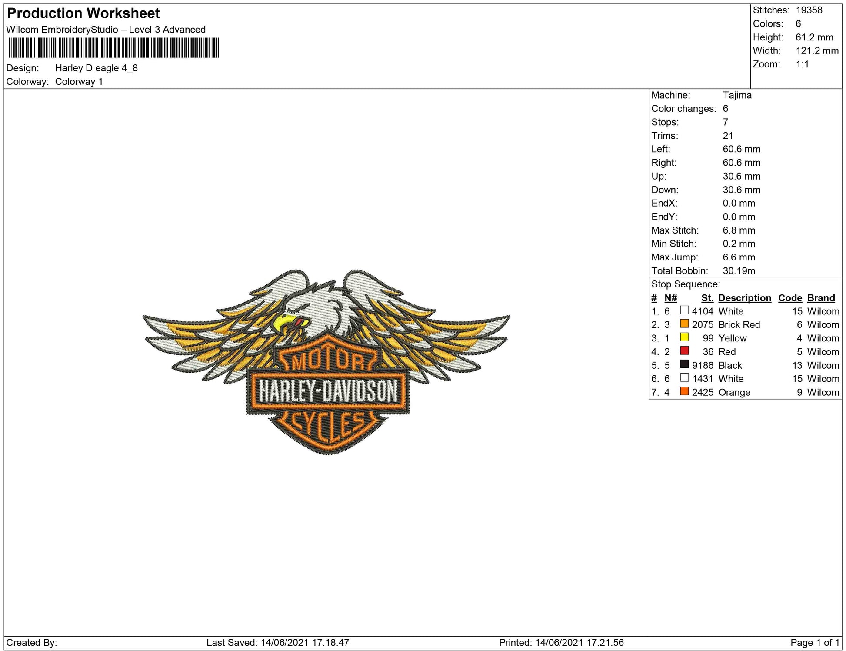Click the Harley-Davidson eagle embroidery preview
This screenshot has width=846, height=651.
pyautogui.click(x=327, y=362)
